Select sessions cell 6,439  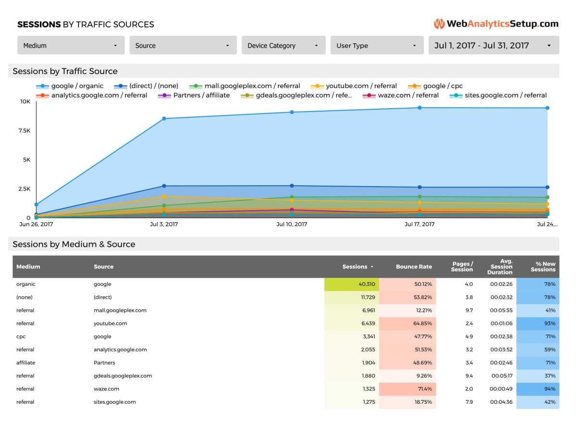[351, 323]
